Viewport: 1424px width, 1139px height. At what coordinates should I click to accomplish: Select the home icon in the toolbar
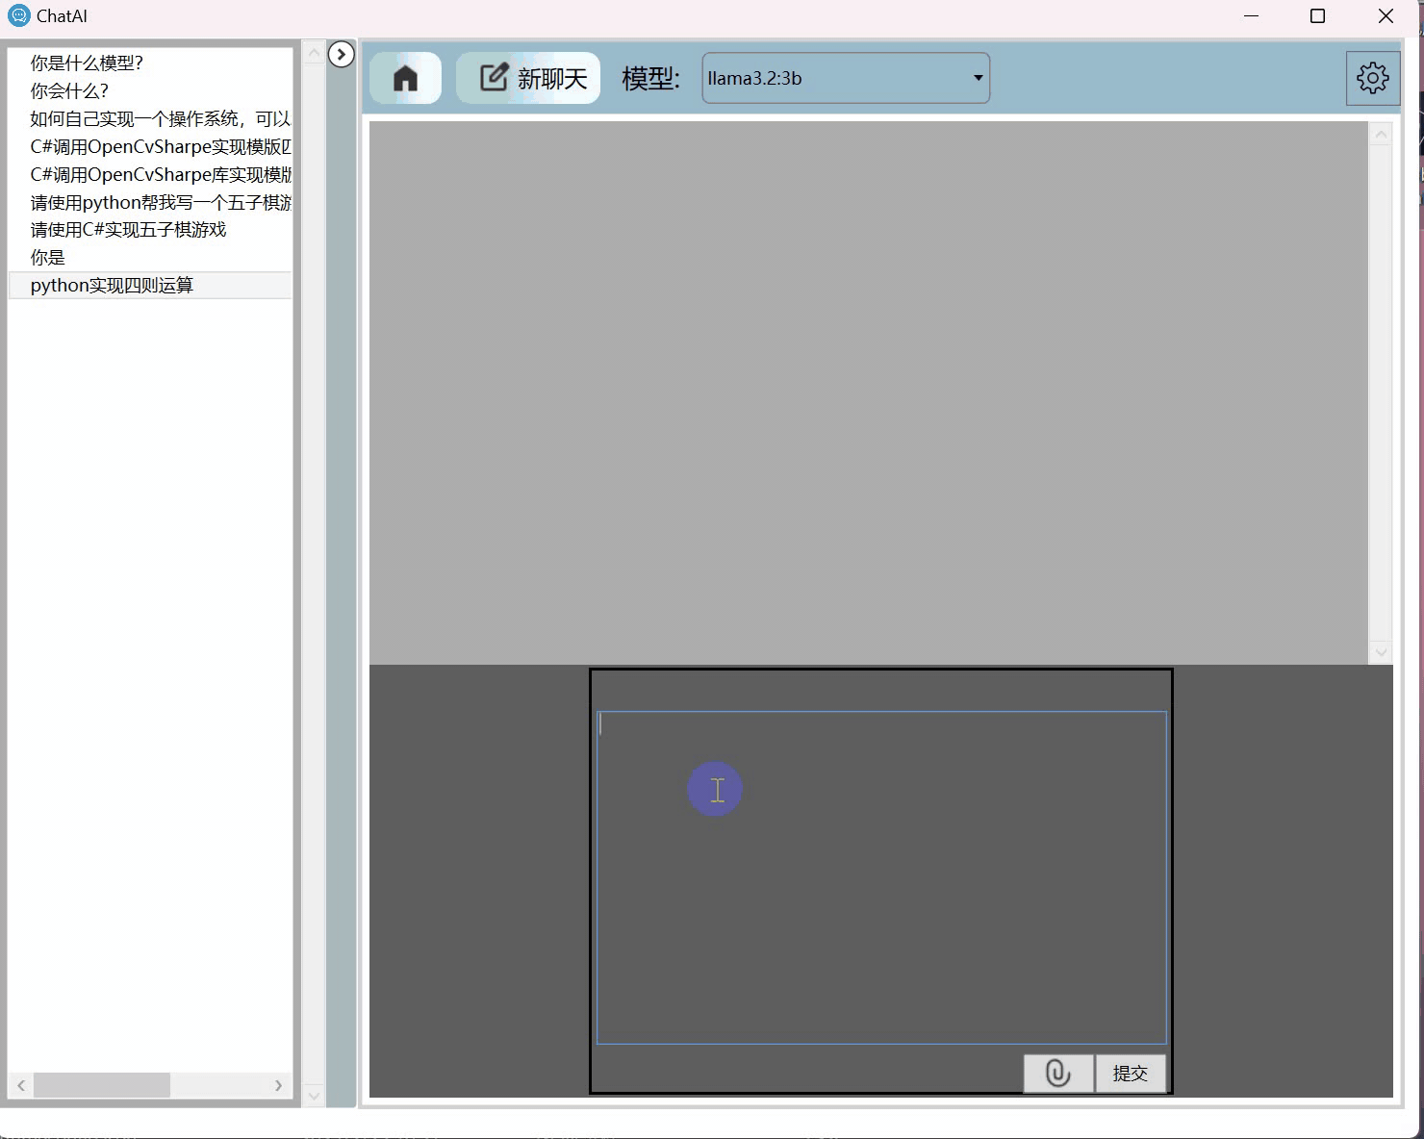click(404, 78)
